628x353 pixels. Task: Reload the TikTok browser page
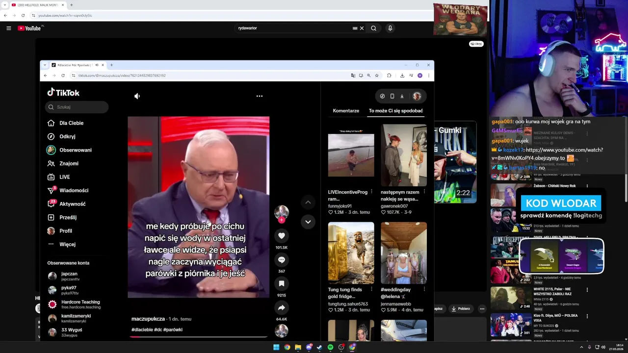click(63, 76)
